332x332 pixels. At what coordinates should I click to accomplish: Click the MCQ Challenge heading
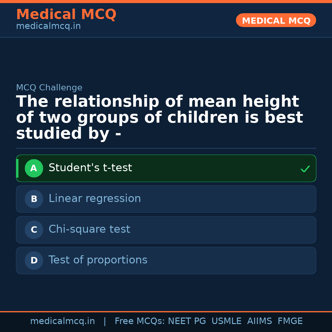tap(49, 88)
